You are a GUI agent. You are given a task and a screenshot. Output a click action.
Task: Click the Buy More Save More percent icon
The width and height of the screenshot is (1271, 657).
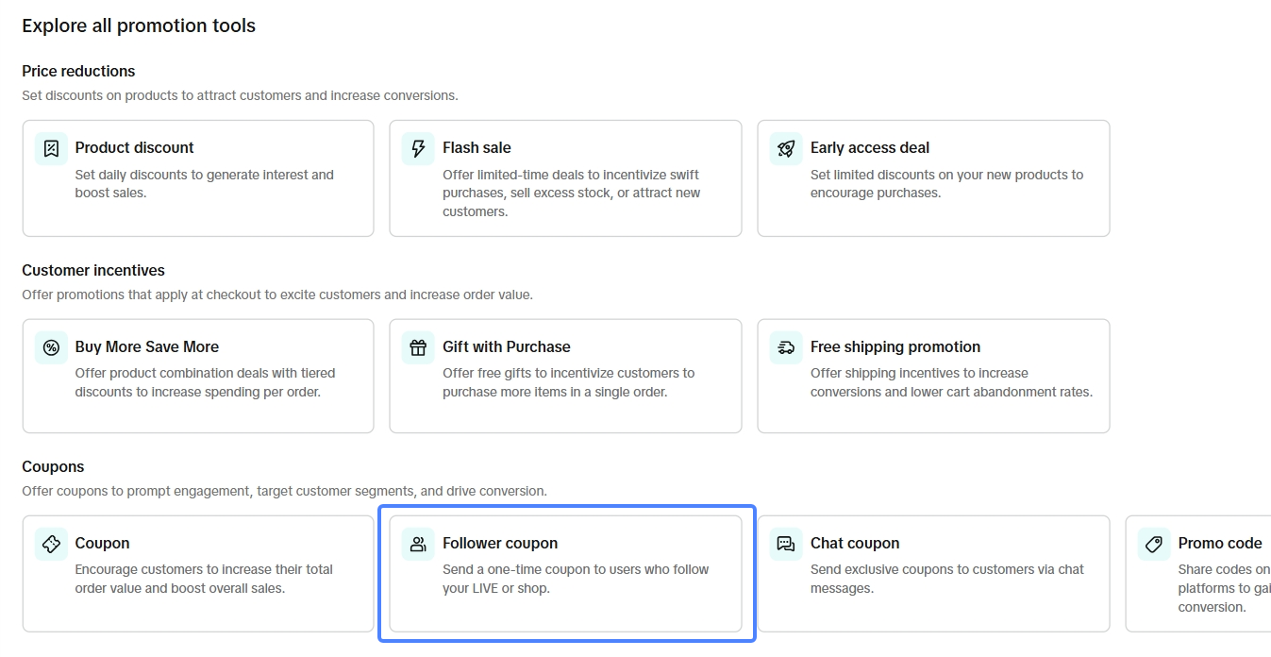tap(51, 347)
